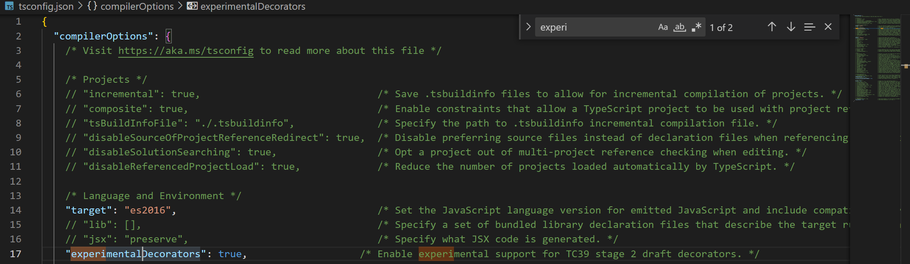
Task: Click the true value on line 17
Action: point(230,254)
